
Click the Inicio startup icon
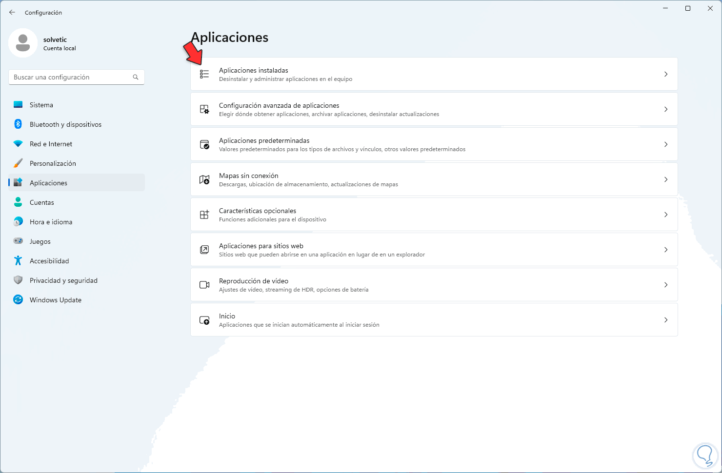pos(204,320)
